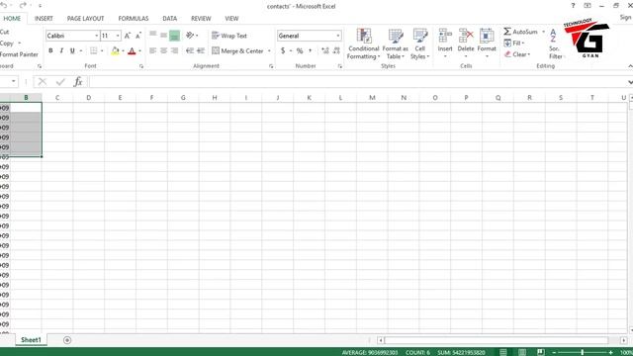Open Conditional Formatting
This screenshot has height=356, width=633.
pos(363,44)
